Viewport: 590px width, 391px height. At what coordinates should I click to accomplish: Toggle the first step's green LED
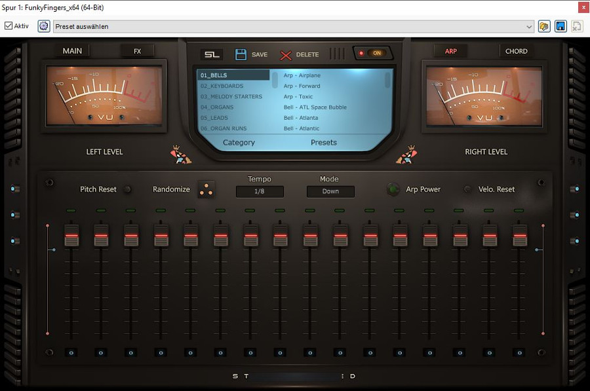click(71, 210)
